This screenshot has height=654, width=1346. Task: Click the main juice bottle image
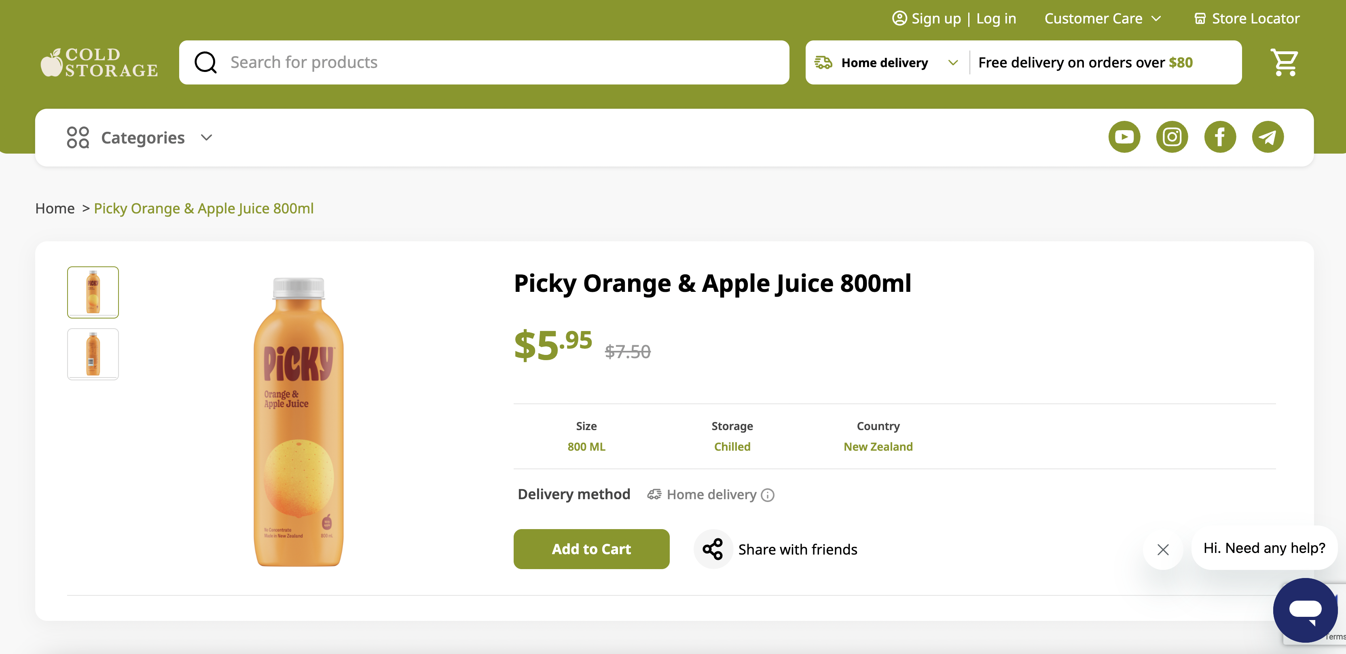point(298,422)
